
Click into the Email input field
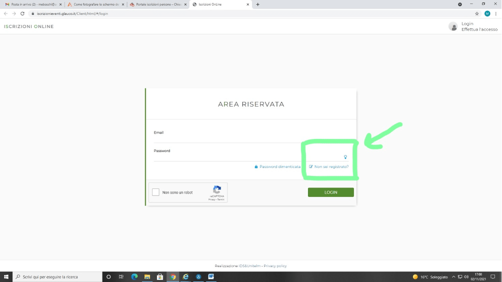coord(250,138)
